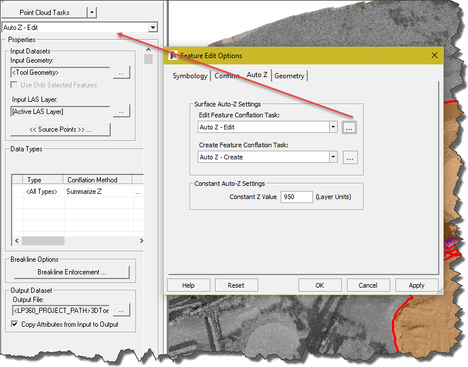Open the Source Points settings button
Viewport: 468px width, 367px height.
[61, 129]
